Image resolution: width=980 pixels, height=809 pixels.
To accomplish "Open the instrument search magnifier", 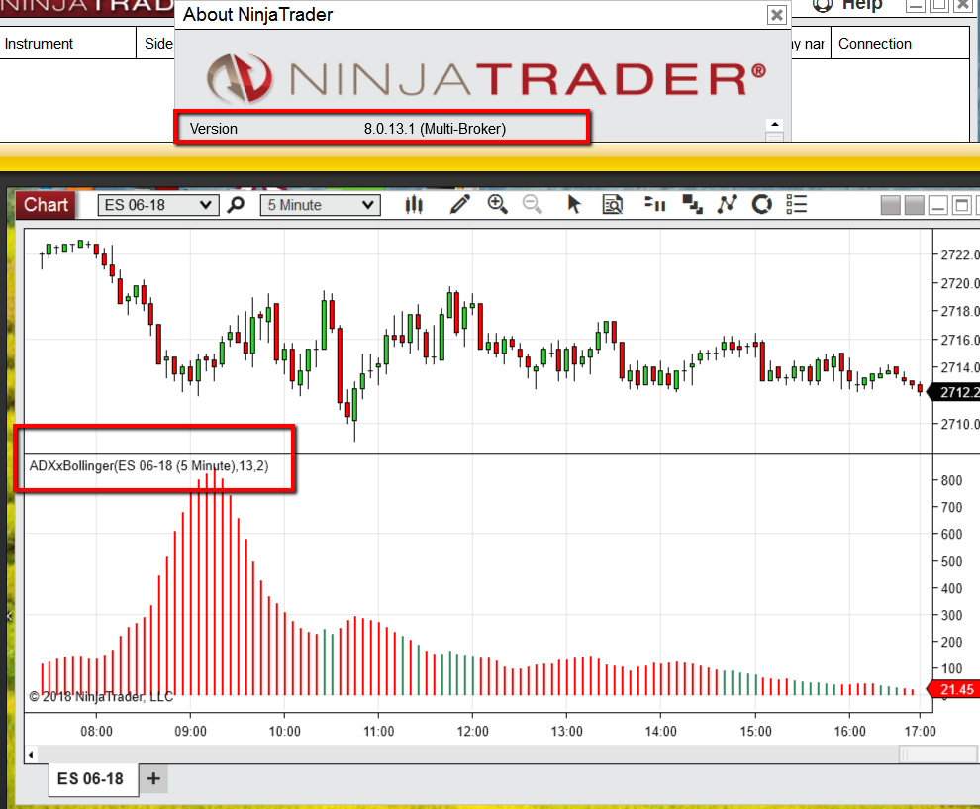I will click(x=236, y=204).
